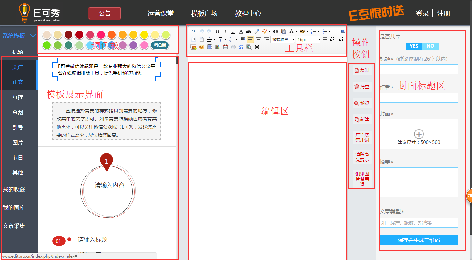
Task: Open the emoticon smiley picker
Action: (202, 47)
